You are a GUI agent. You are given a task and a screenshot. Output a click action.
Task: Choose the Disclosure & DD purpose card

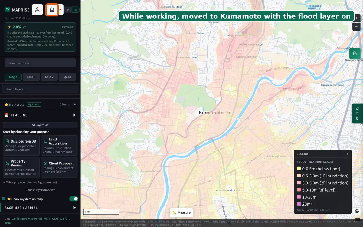21,146
